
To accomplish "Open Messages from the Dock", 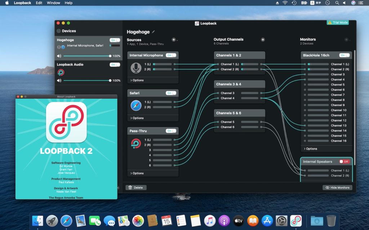I will click(x=109, y=221).
